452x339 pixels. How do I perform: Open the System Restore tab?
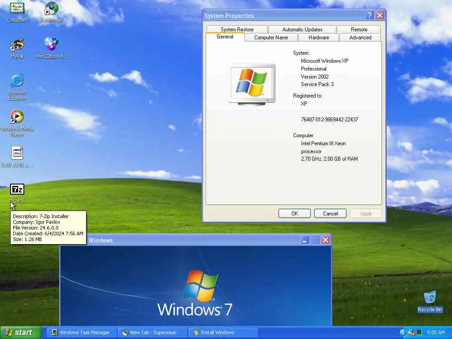pyautogui.click(x=237, y=30)
